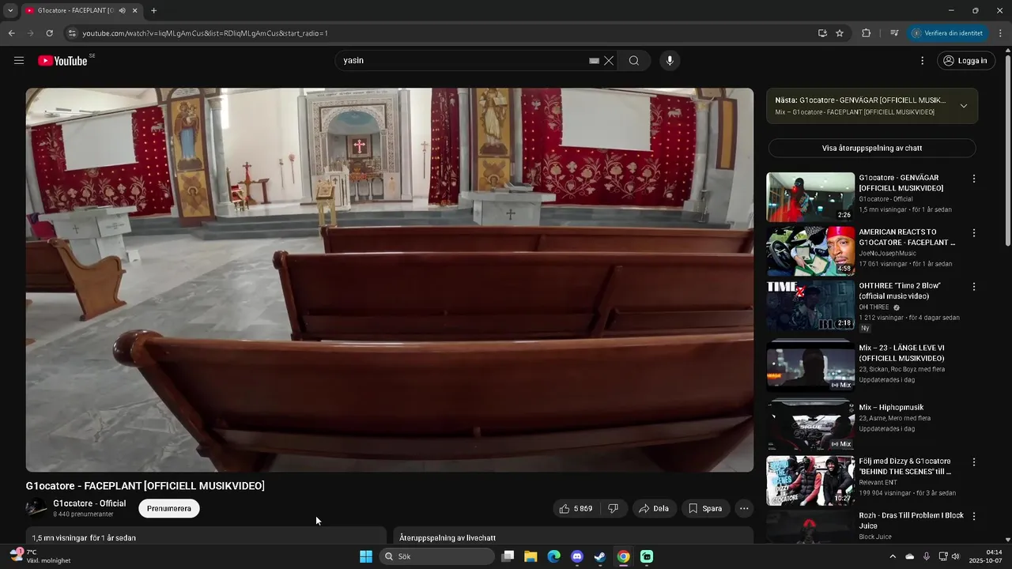This screenshot has width=1012, height=569.
Task: Mute tab using speaker icon on tab
Action: click(122, 11)
